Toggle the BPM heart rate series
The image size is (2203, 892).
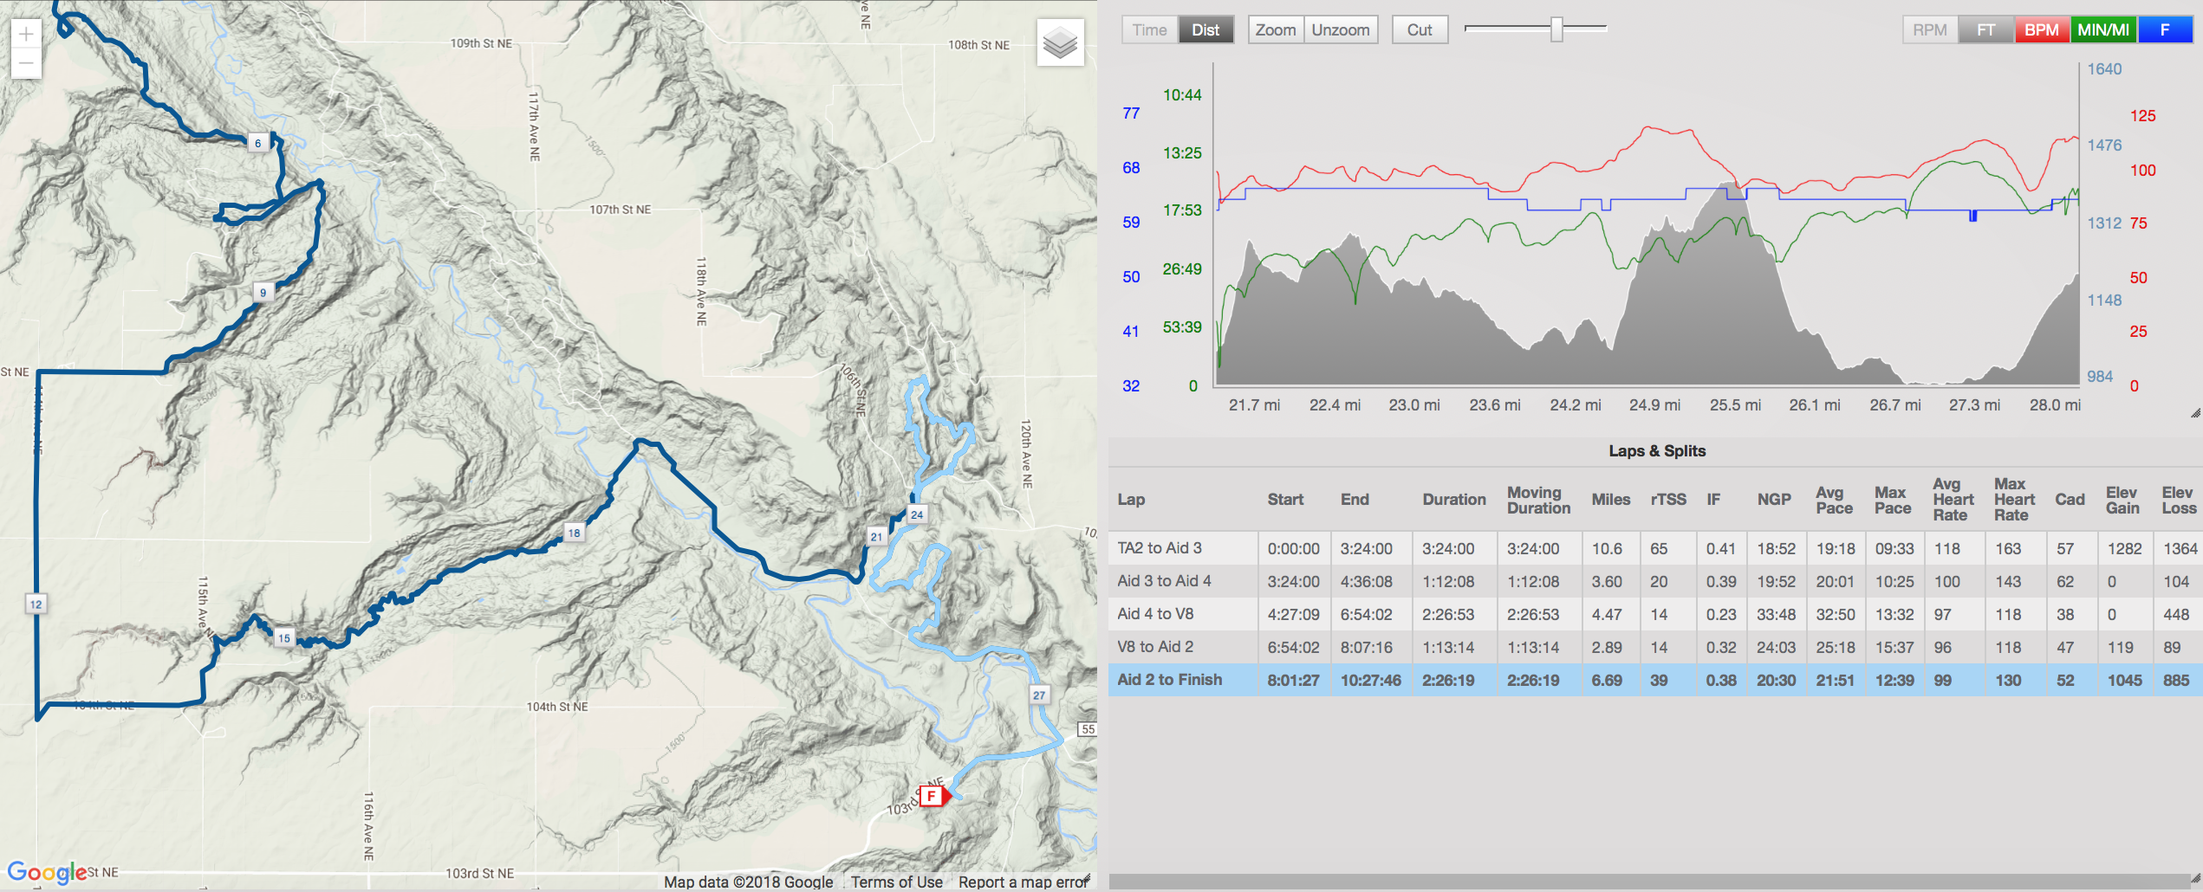(x=2042, y=29)
